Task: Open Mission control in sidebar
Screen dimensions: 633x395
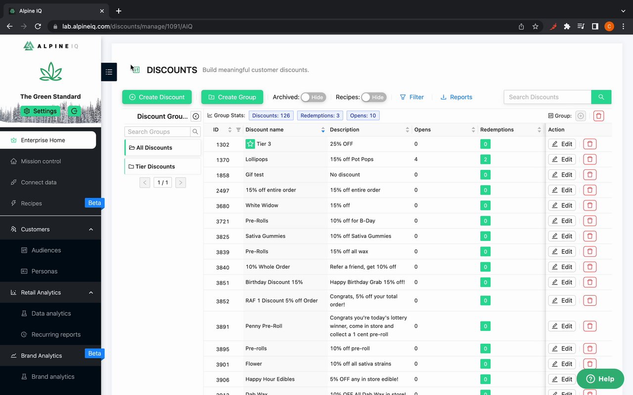Action: click(x=41, y=161)
